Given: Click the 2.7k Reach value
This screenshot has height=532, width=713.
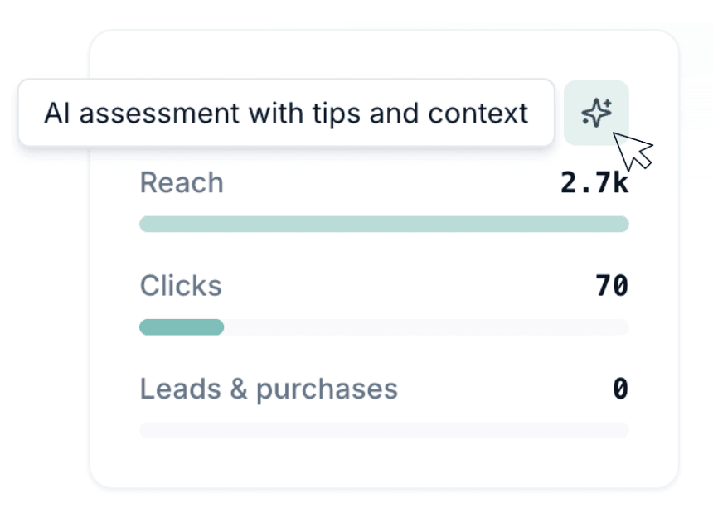Looking at the screenshot, I should (594, 181).
